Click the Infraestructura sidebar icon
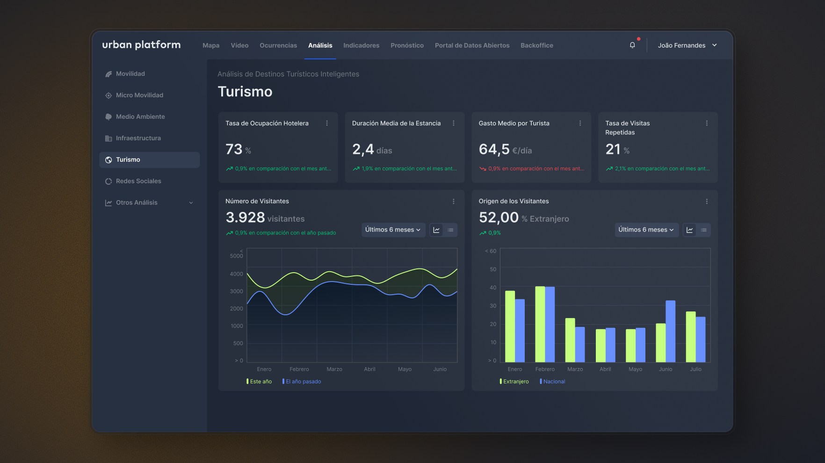The width and height of the screenshot is (825, 463). (109, 138)
